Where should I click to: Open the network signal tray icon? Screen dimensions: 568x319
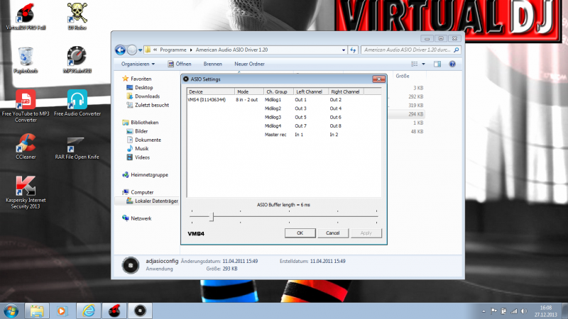pos(514,311)
